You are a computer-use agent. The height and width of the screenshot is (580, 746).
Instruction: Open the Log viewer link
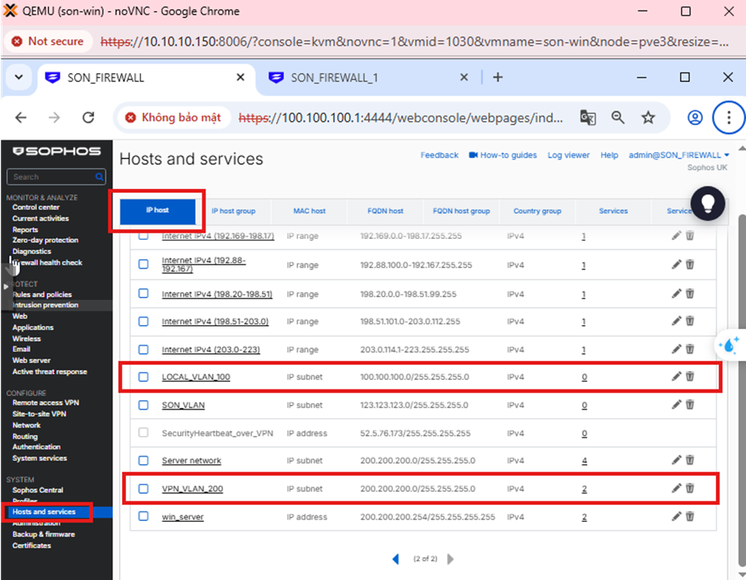(x=568, y=155)
